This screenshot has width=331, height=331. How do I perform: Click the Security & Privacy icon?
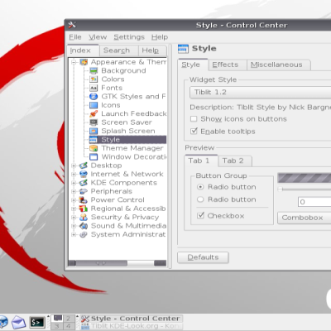(84, 217)
